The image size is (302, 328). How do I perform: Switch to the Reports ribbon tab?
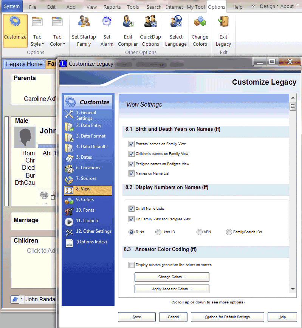click(x=112, y=7)
